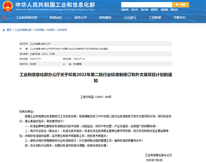The width and height of the screenshot is (206, 163).
Task: Click issuing authority value 工业和信息化部办公厅 in info table
Action: [x=40, y=44]
